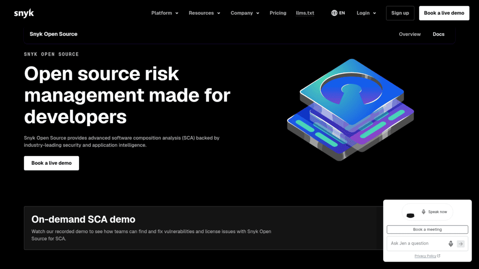Click Book a live demo below the hero text
This screenshot has width=479, height=269.
(51, 163)
